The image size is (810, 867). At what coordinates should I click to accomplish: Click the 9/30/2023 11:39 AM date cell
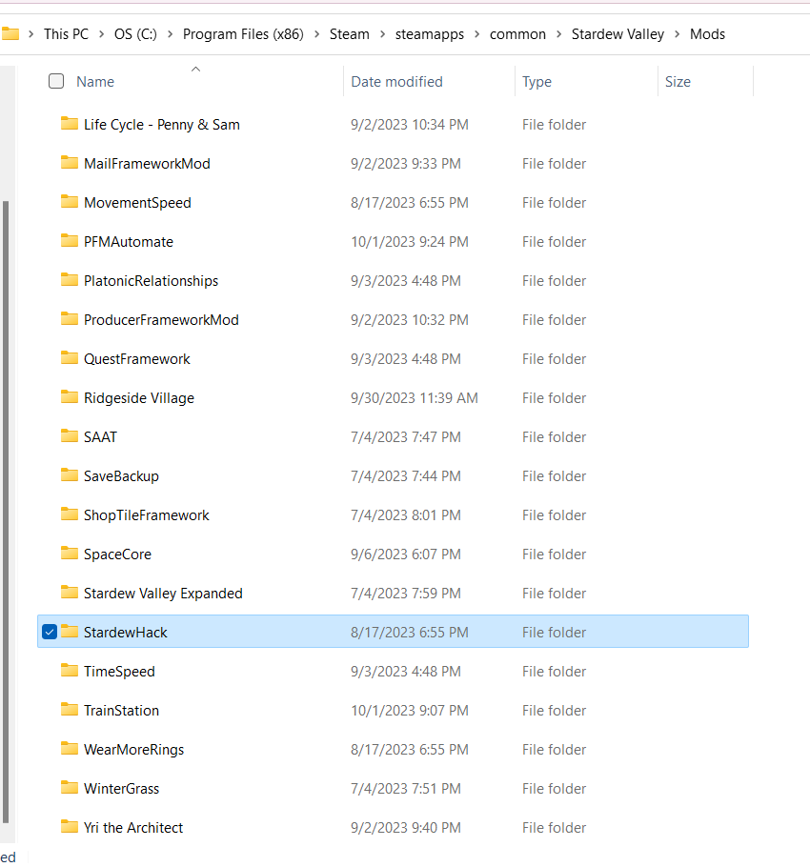[x=415, y=398]
